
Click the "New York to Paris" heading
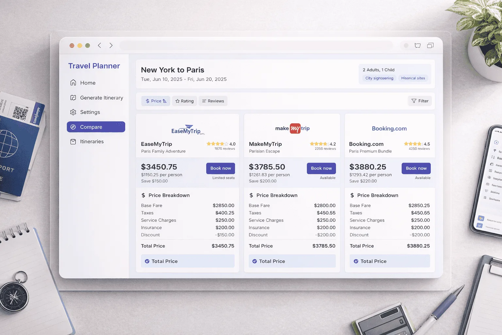click(x=173, y=70)
